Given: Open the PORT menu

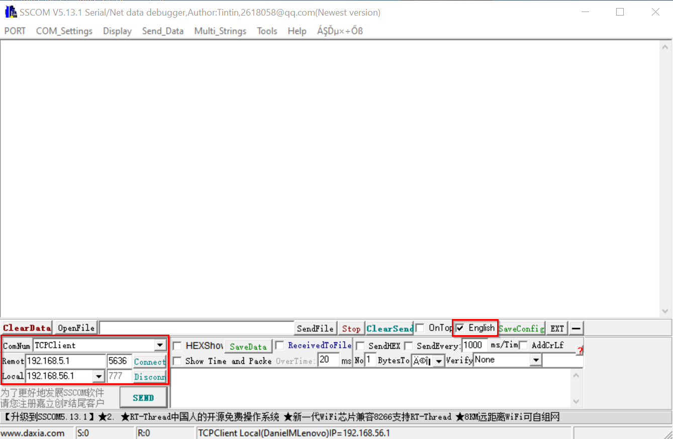Looking at the screenshot, I should tap(15, 31).
